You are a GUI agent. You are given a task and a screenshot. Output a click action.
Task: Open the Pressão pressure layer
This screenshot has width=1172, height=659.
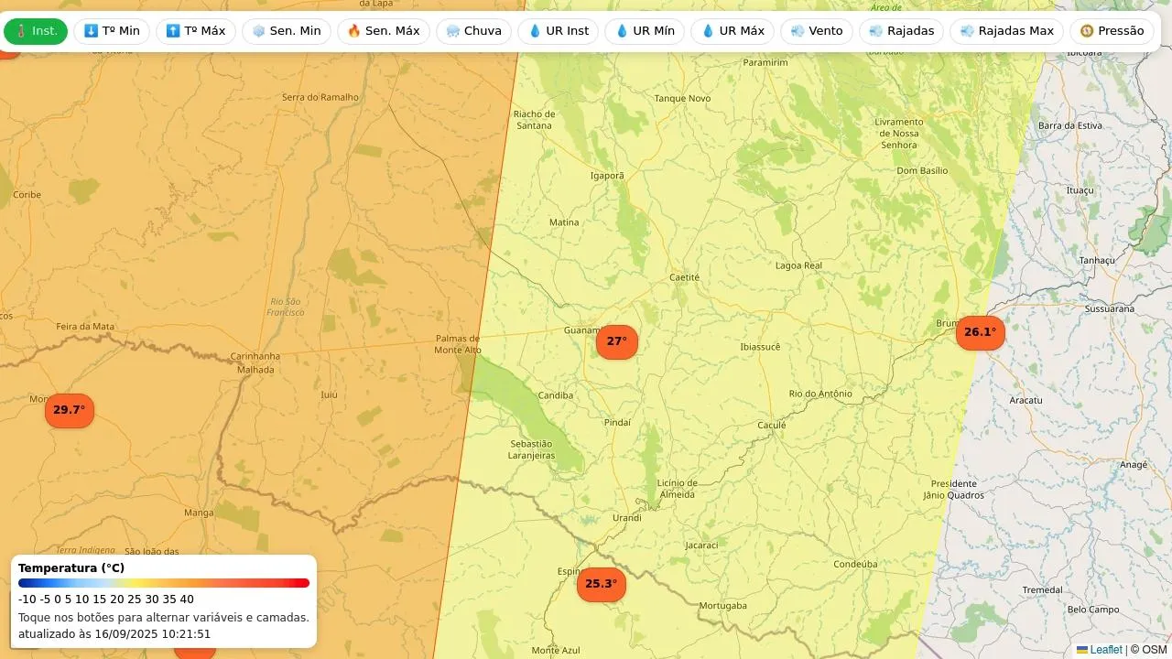pos(1112,31)
